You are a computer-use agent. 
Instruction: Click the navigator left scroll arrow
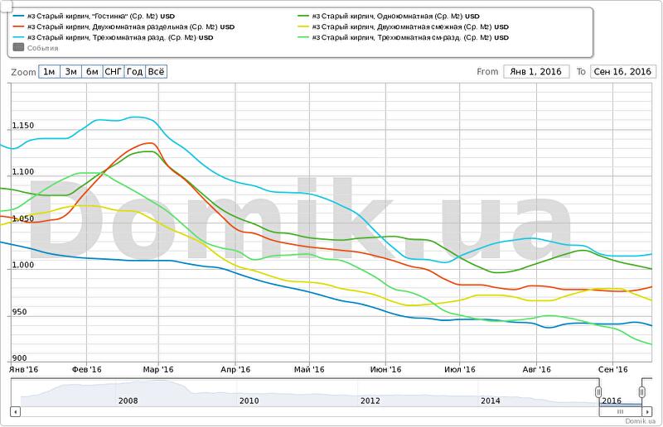tap(15, 410)
